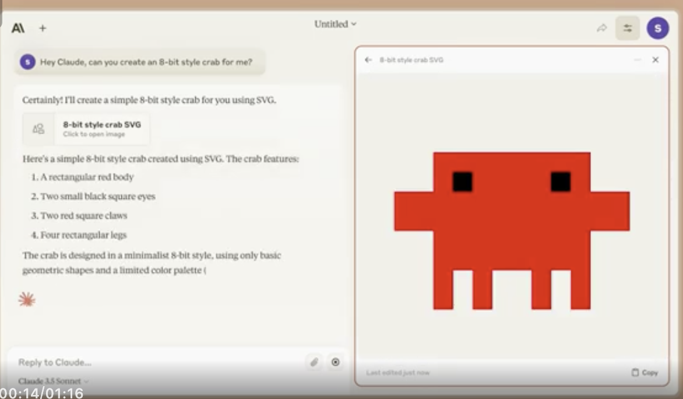The image size is (683, 399).
Task: Attach a file with paperclip icon
Action: tap(314, 362)
